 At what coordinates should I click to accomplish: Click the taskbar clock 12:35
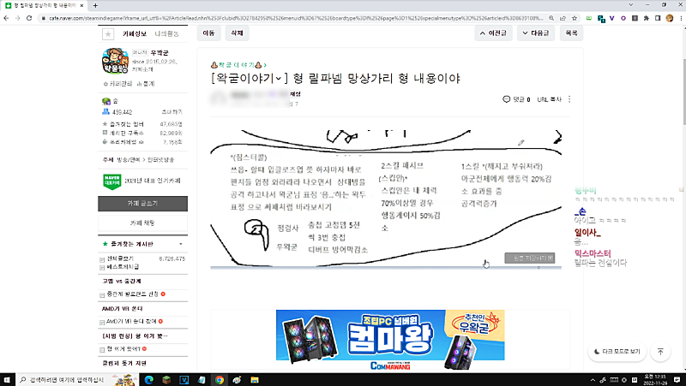tap(654, 379)
